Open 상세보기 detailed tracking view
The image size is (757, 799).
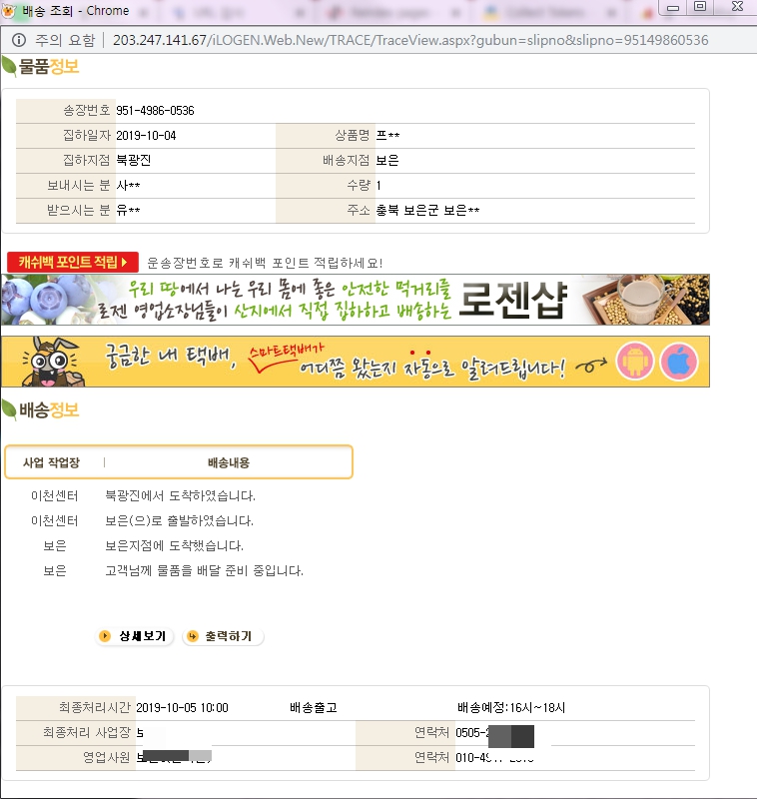136,636
